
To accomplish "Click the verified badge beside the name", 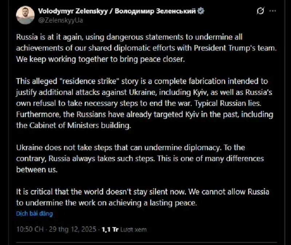I will [200, 12].
